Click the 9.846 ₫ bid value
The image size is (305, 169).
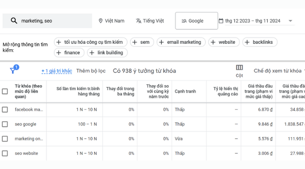265,124
